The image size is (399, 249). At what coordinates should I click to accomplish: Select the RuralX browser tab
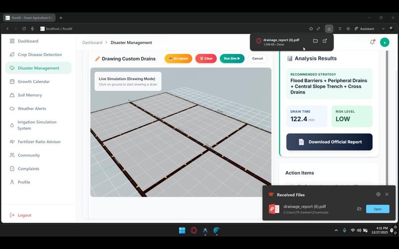point(29,18)
